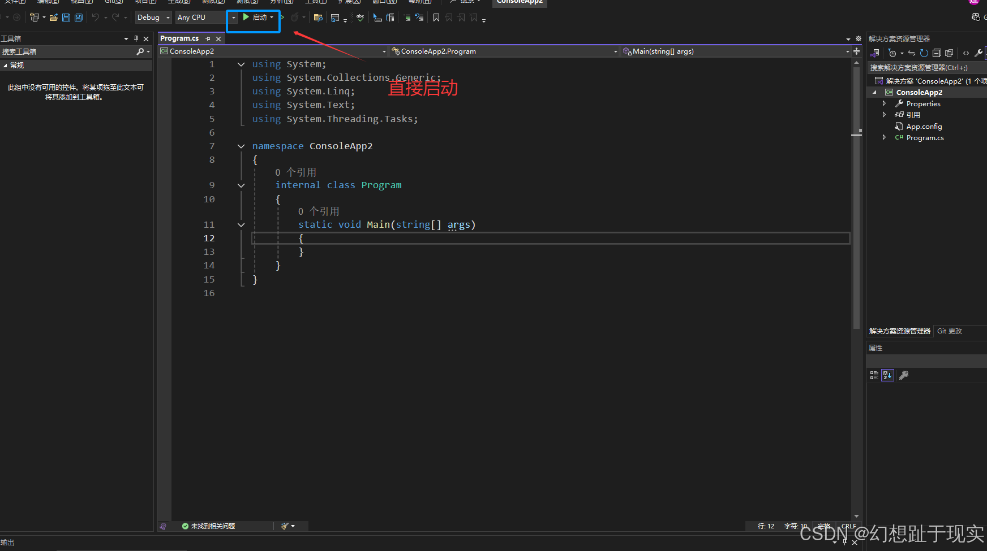The width and height of the screenshot is (987, 551).
Task: Expand the Properties node in Solution Explorer
Action: point(885,103)
